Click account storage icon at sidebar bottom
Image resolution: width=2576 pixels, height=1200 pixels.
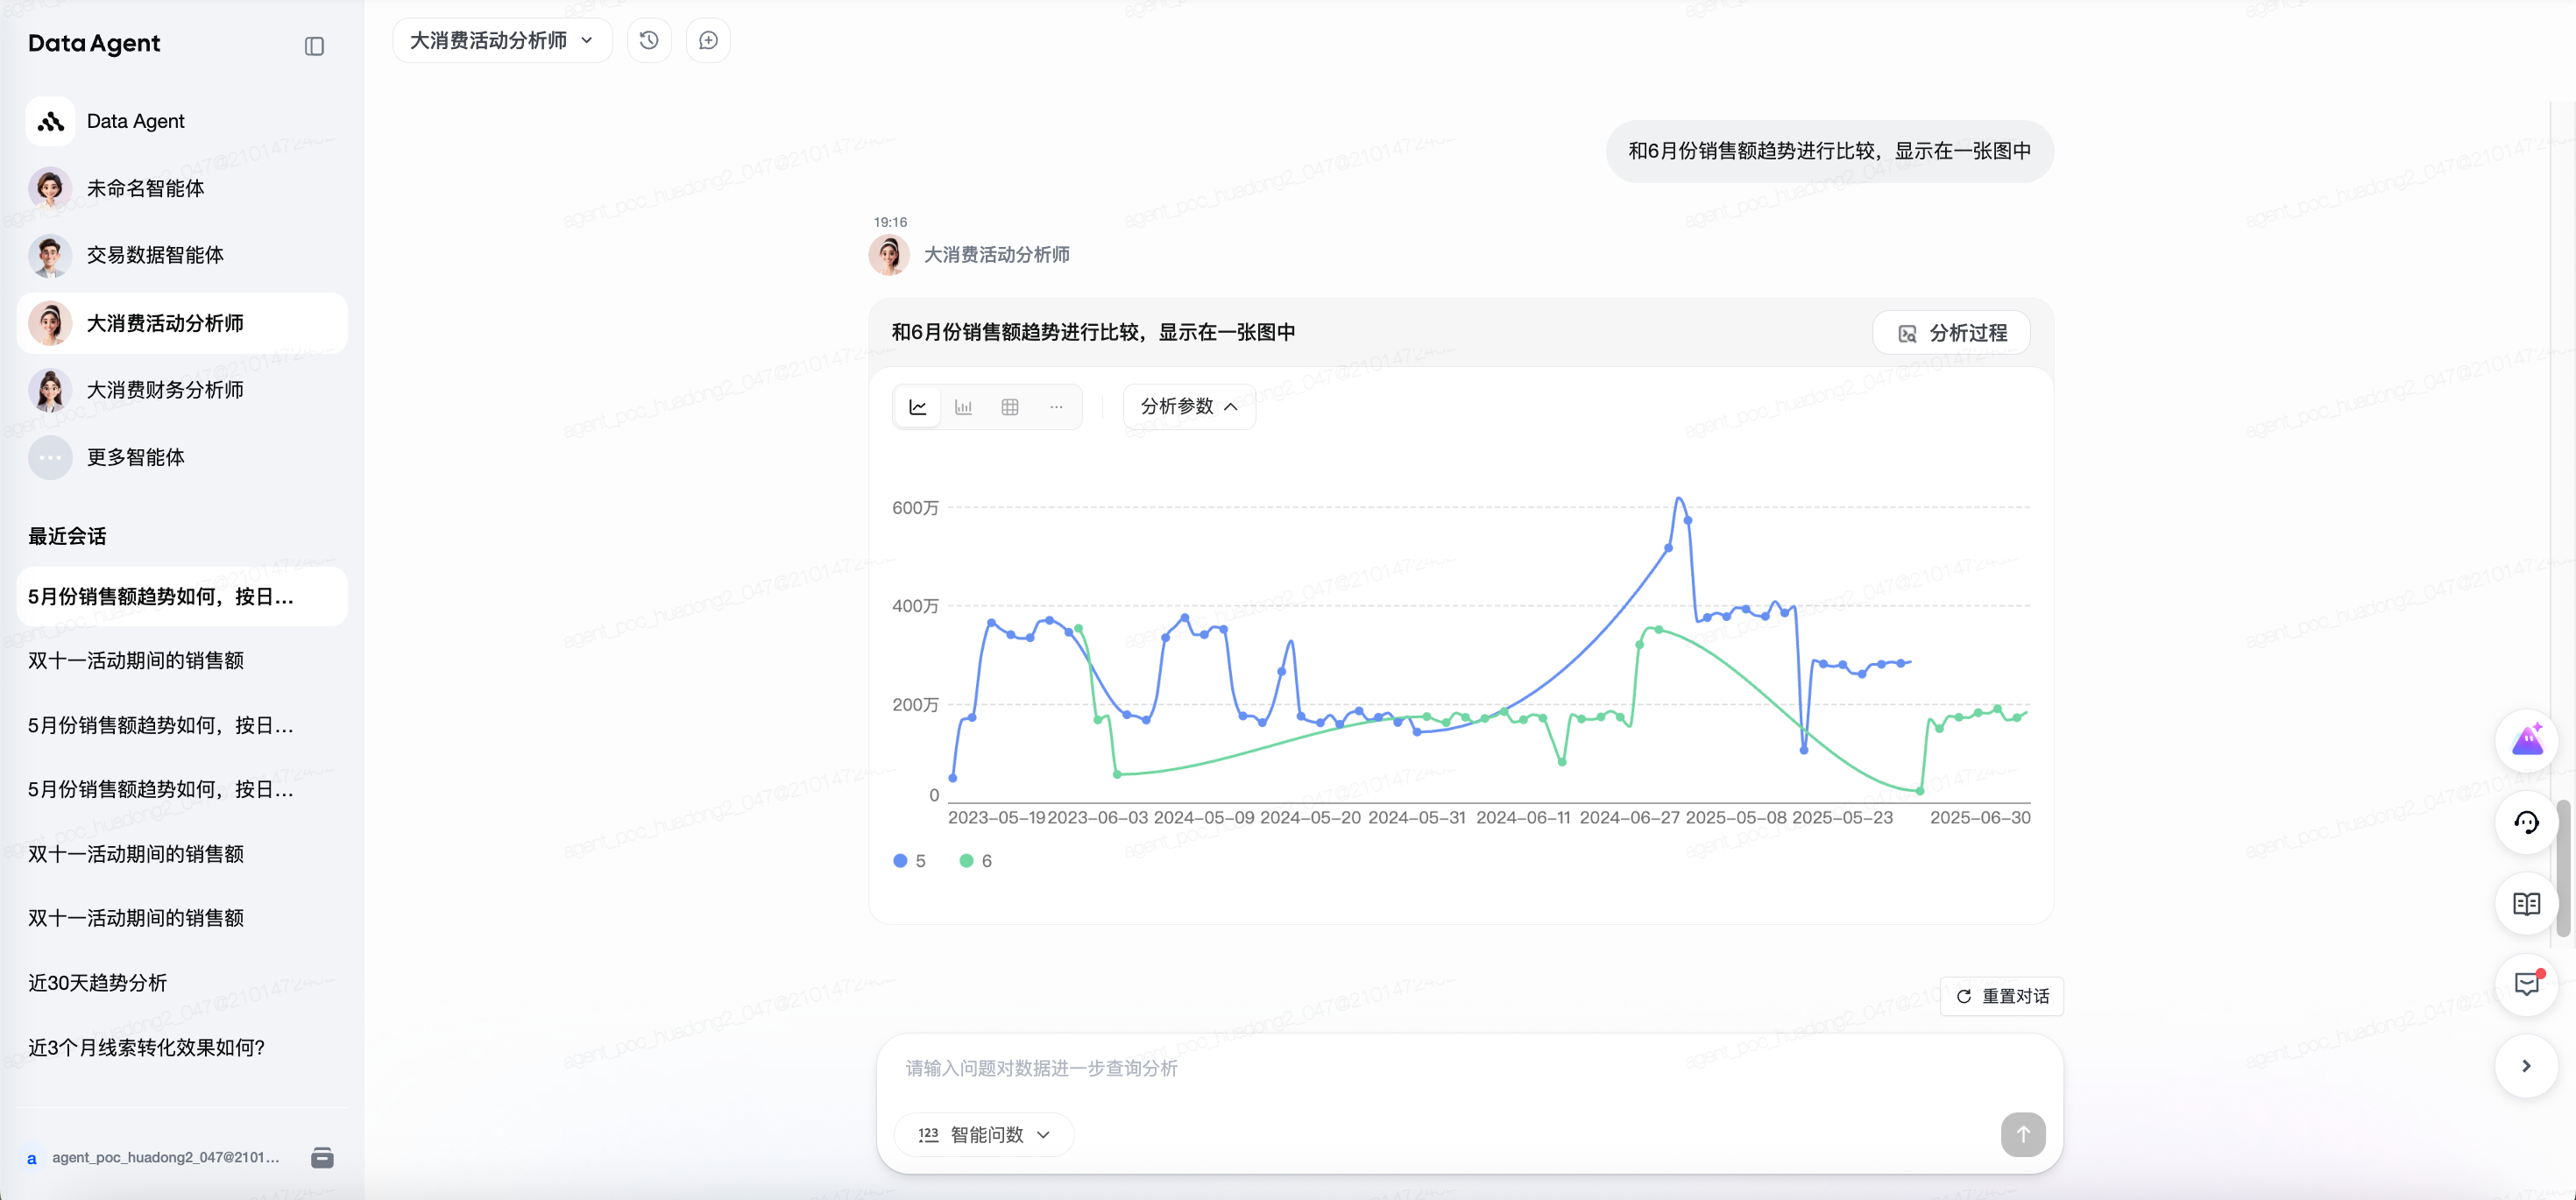point(322,1158)
